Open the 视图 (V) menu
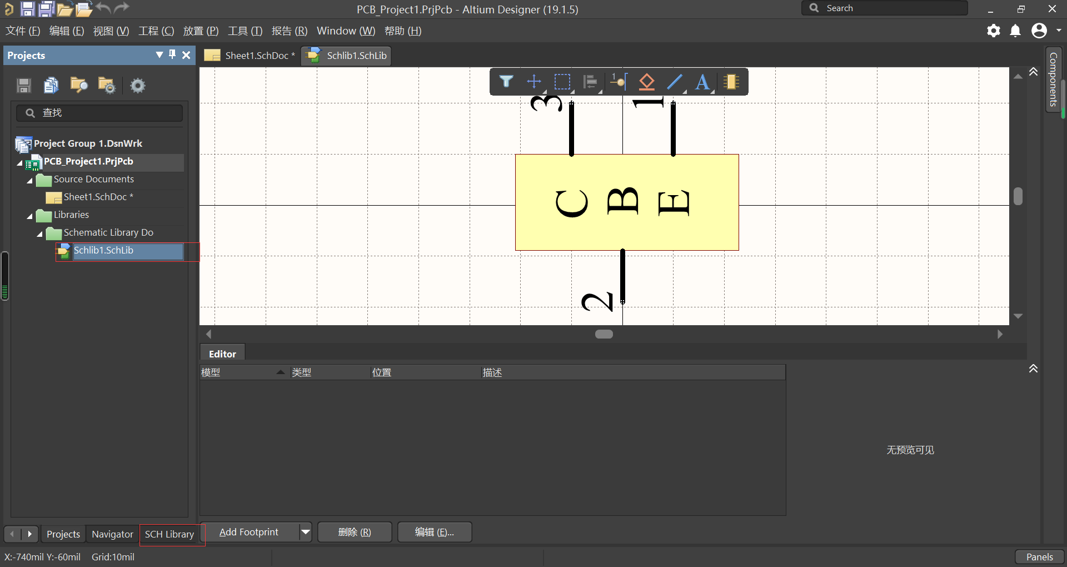Screen dimensions: 1067x567 [x=111, y=31]
